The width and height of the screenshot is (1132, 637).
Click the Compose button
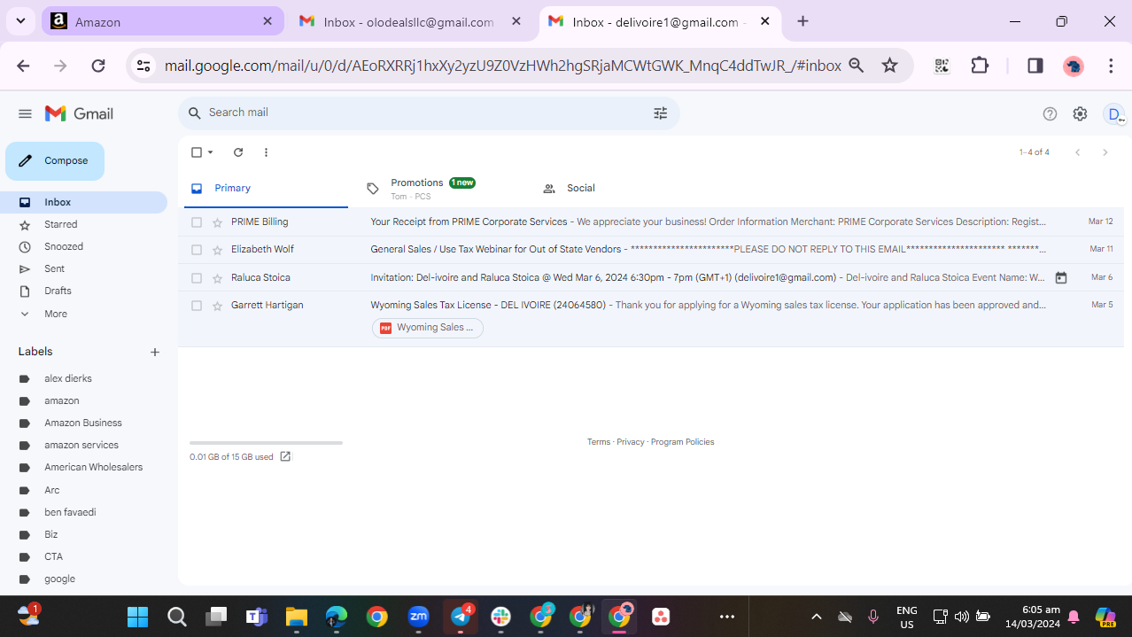[55, 161]
